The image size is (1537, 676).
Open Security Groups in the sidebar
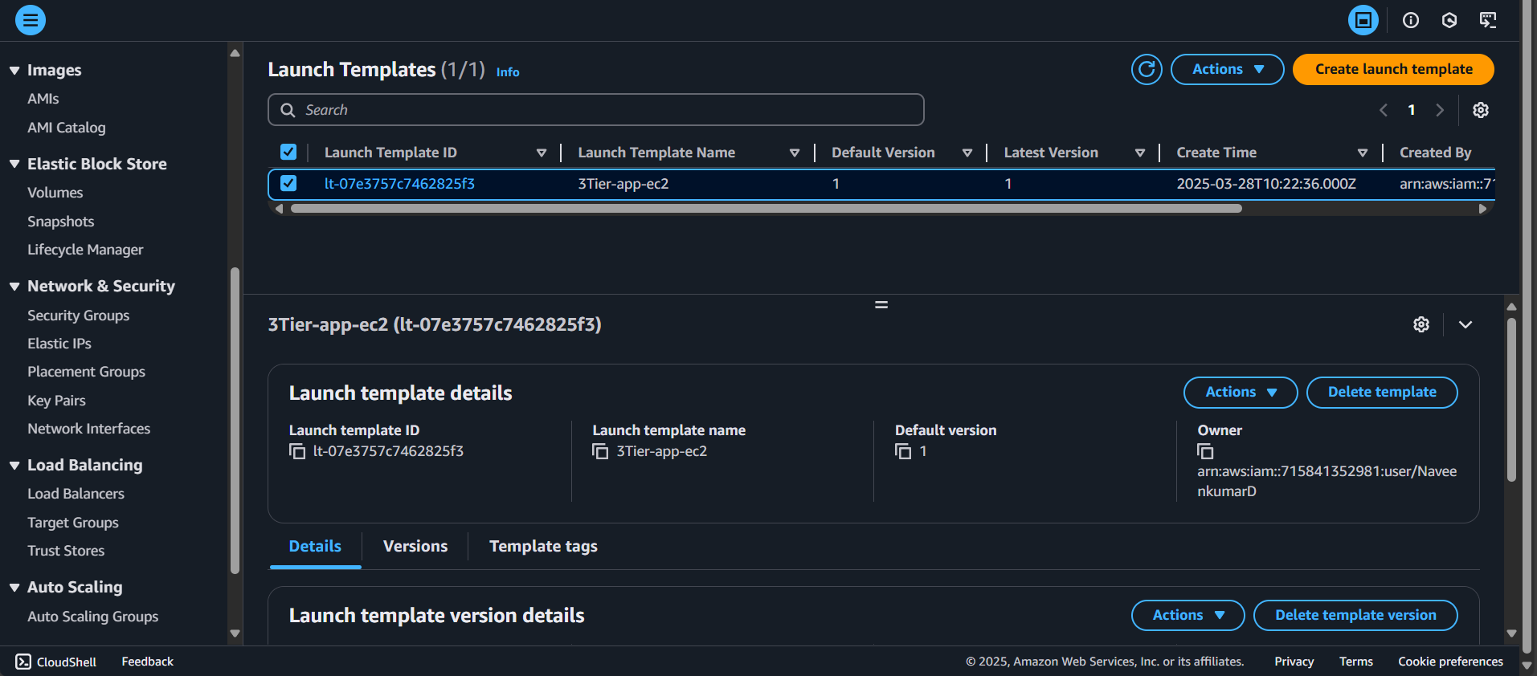79,316
